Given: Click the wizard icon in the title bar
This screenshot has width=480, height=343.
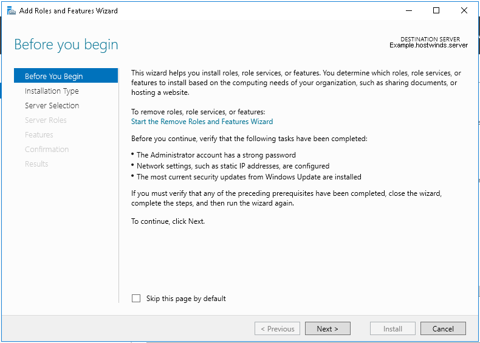Looking at the screenshot, I should (x=11, y=10).
